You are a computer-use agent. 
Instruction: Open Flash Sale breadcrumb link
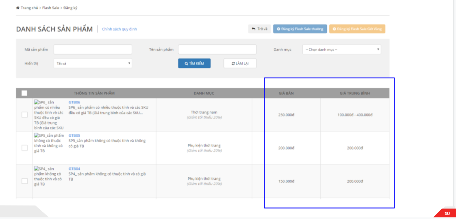[x=50, y=8]
